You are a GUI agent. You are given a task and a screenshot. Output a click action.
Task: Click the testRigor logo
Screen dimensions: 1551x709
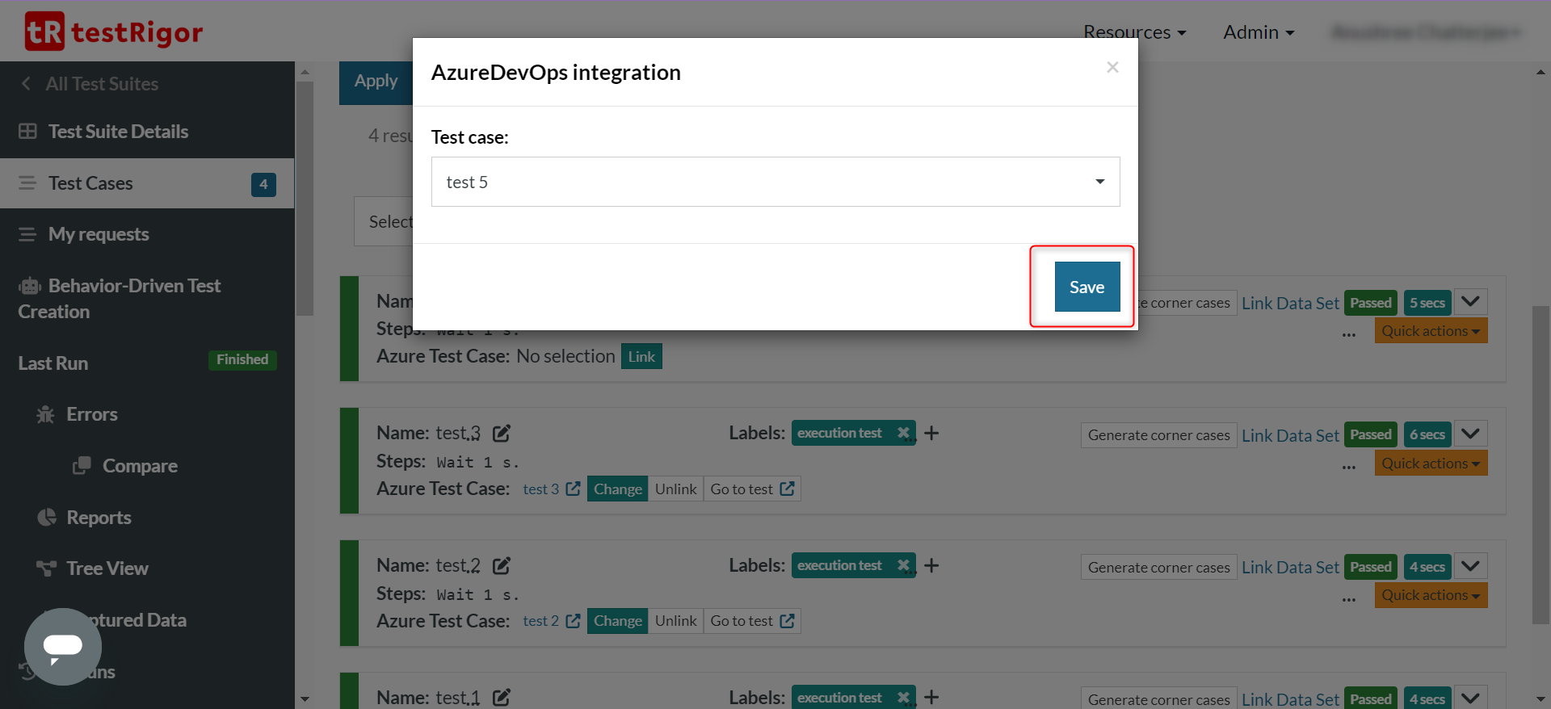pos(114,31)
